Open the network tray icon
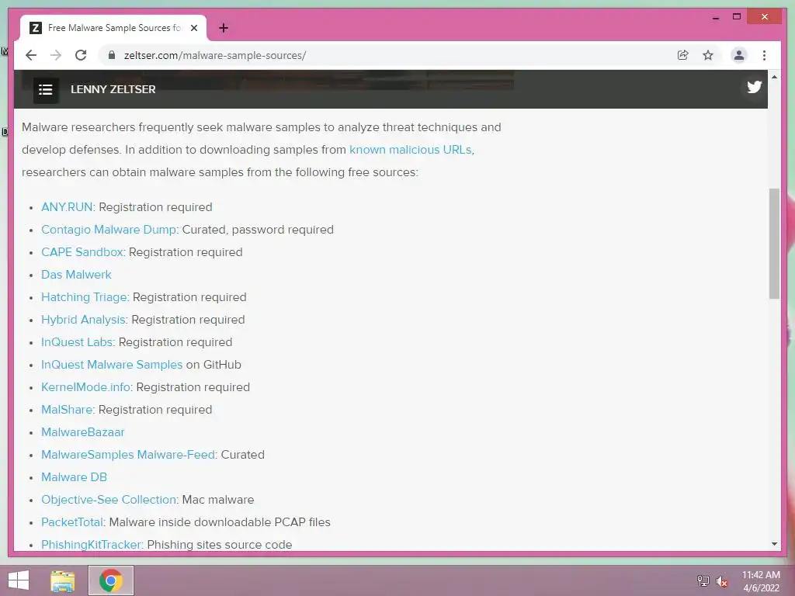Screen dimensions: 795x596 [x=703, y=581]
